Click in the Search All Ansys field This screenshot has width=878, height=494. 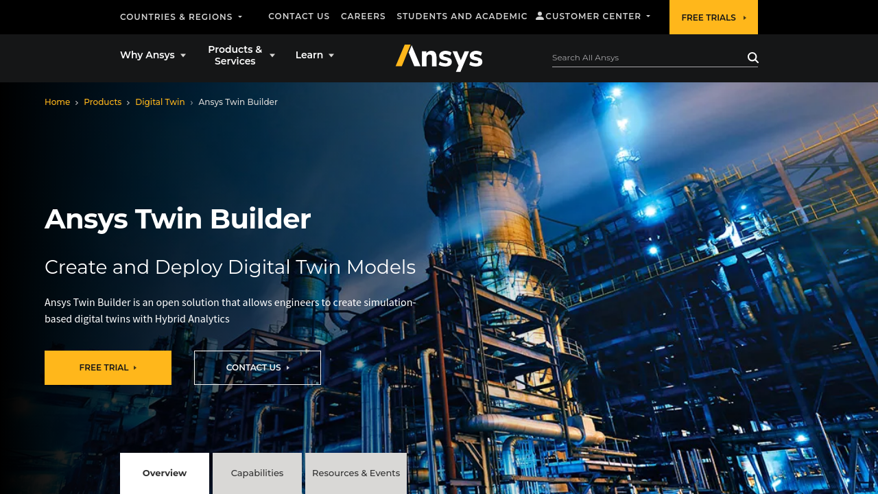click(x=648, y=58)
